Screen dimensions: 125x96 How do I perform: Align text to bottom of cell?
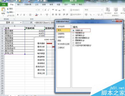(x=59, y=10)
